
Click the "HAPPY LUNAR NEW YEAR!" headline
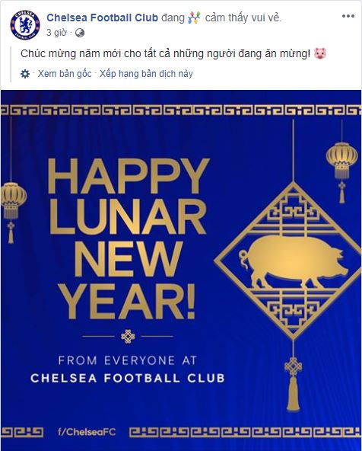129,238
